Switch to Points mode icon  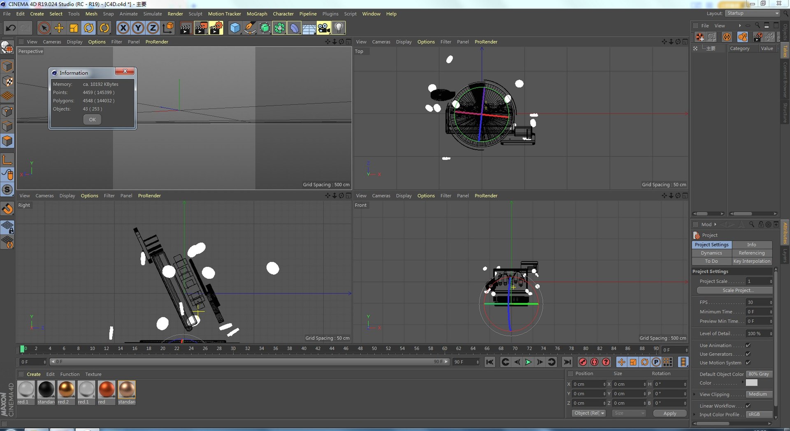click(x=7, y=111)
